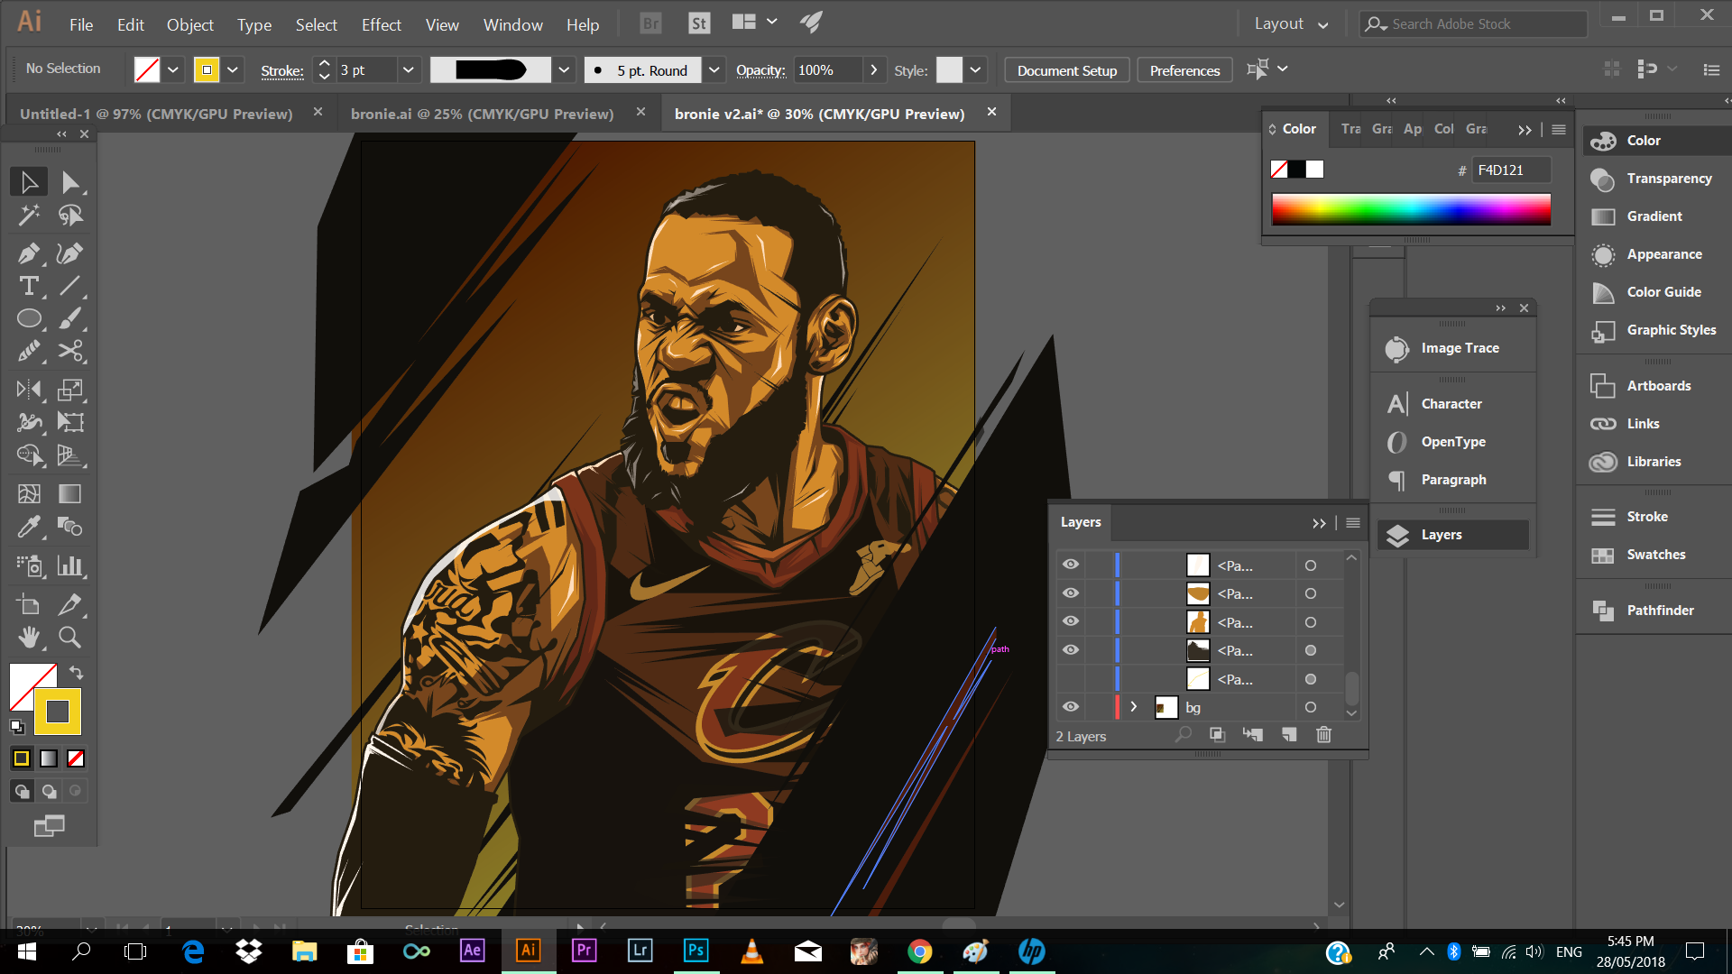This screenshot has height=974, width=1732.
Task: Open the variable width profile dropdown
Action: 564,69
